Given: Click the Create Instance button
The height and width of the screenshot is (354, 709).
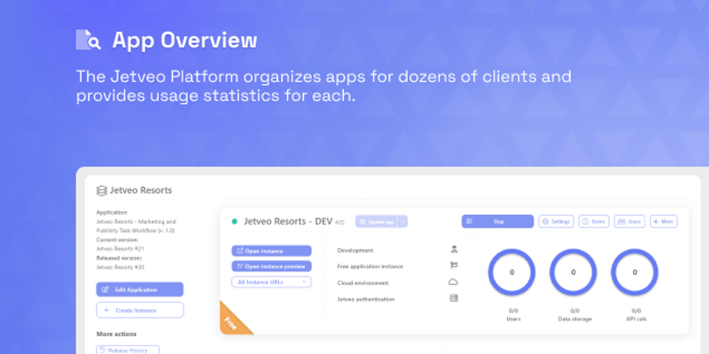Looking at the screenshot, I should click(x=140, y=310).
